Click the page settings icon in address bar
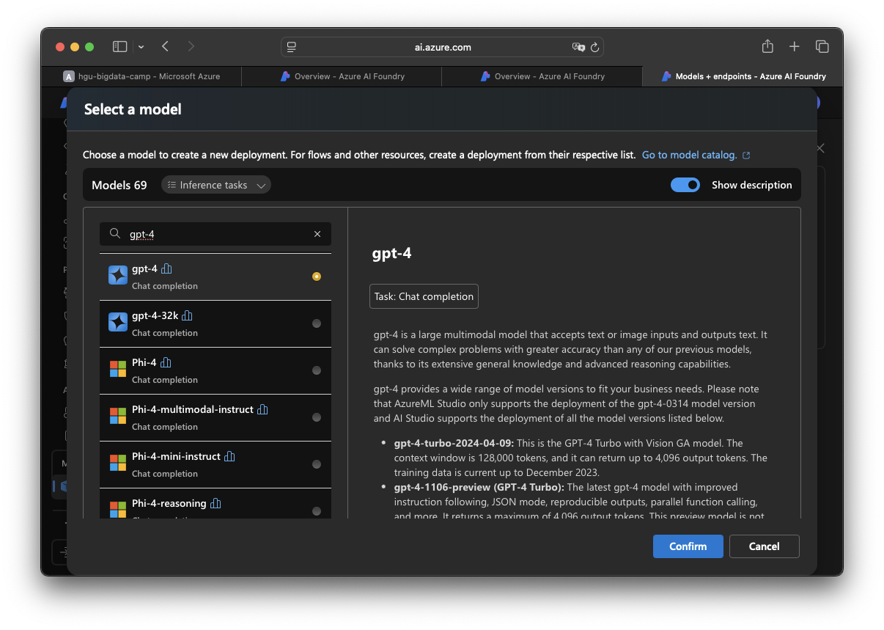Image resolution: width=884 pixels, height=630 pixels. [x=292, y=47]
